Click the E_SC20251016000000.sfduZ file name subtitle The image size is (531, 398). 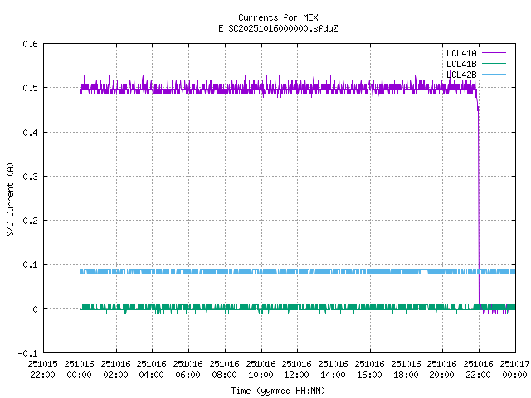coord(278,28)
